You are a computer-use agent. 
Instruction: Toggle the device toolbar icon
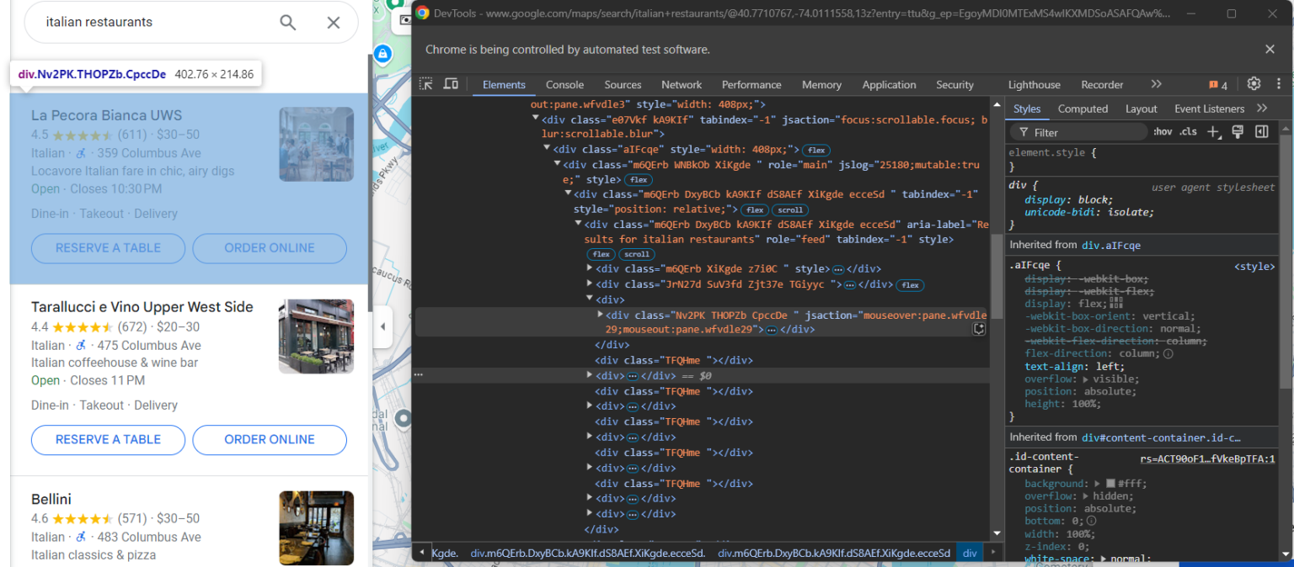click(451, 84)
